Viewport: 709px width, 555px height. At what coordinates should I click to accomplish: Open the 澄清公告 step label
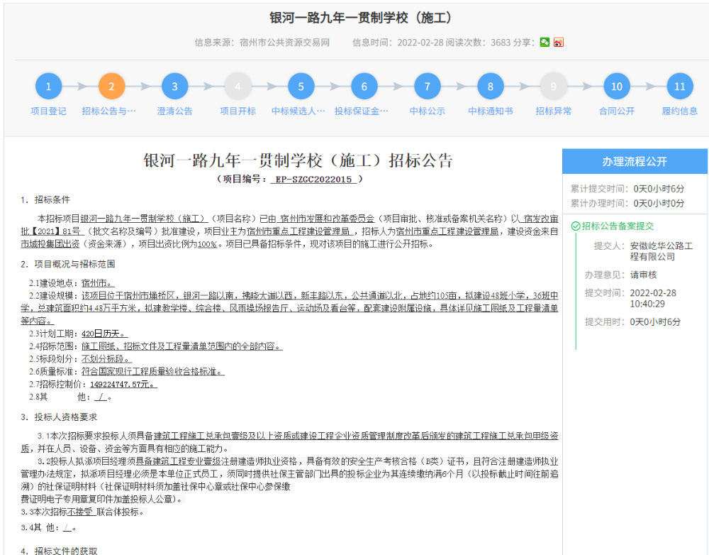point(174,111)
